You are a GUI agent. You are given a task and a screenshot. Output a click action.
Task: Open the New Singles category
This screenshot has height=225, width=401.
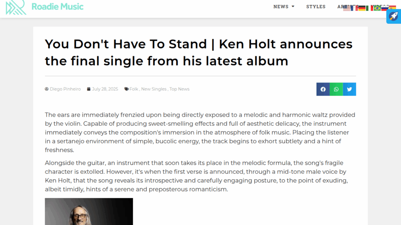(x=154, y=89)
